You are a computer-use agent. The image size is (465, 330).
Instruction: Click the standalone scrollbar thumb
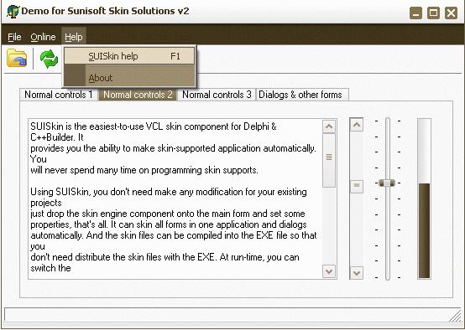pos(357,187)
